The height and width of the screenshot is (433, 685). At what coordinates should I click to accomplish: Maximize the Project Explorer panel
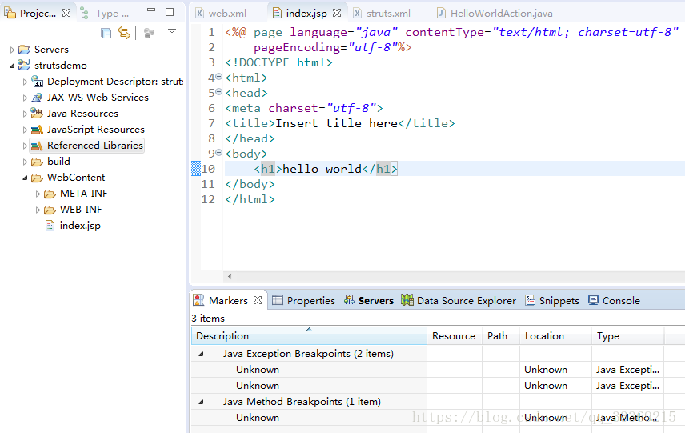pyautogui.click(x=170, y=12)
